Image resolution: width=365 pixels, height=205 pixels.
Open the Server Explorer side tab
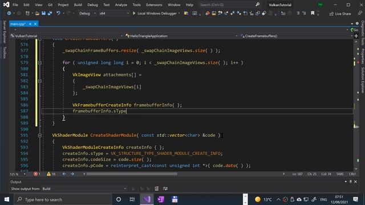click(5, 32)
